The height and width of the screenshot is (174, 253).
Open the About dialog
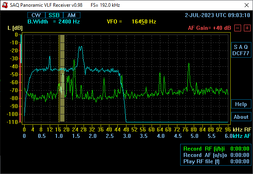(x=241, y=117)
